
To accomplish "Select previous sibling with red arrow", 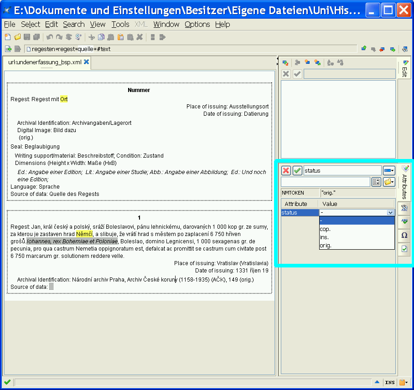I will point(382,49).
